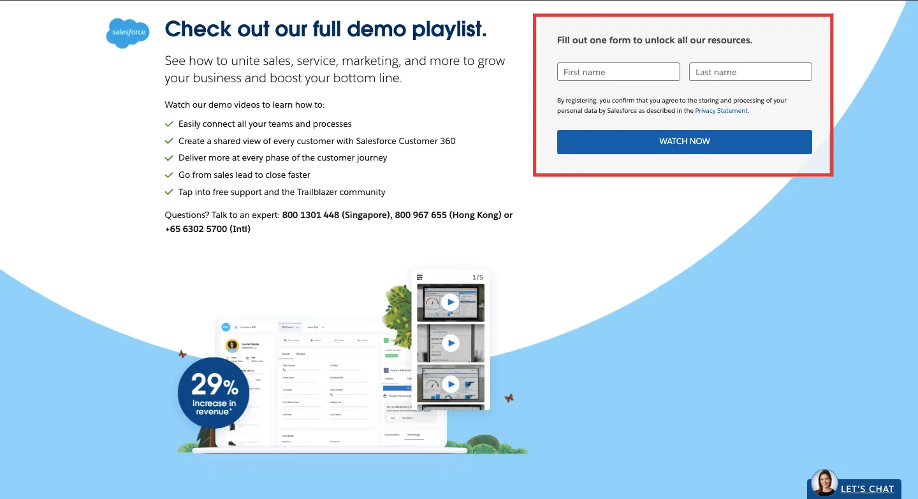
Task: Open the Privacy Statement link
Action: point(722,111)
